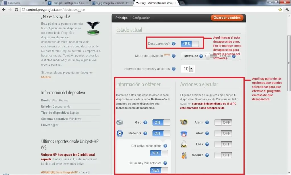Click the help icon next to Network
The image size is (291, 175).
(x=145, y=133)
